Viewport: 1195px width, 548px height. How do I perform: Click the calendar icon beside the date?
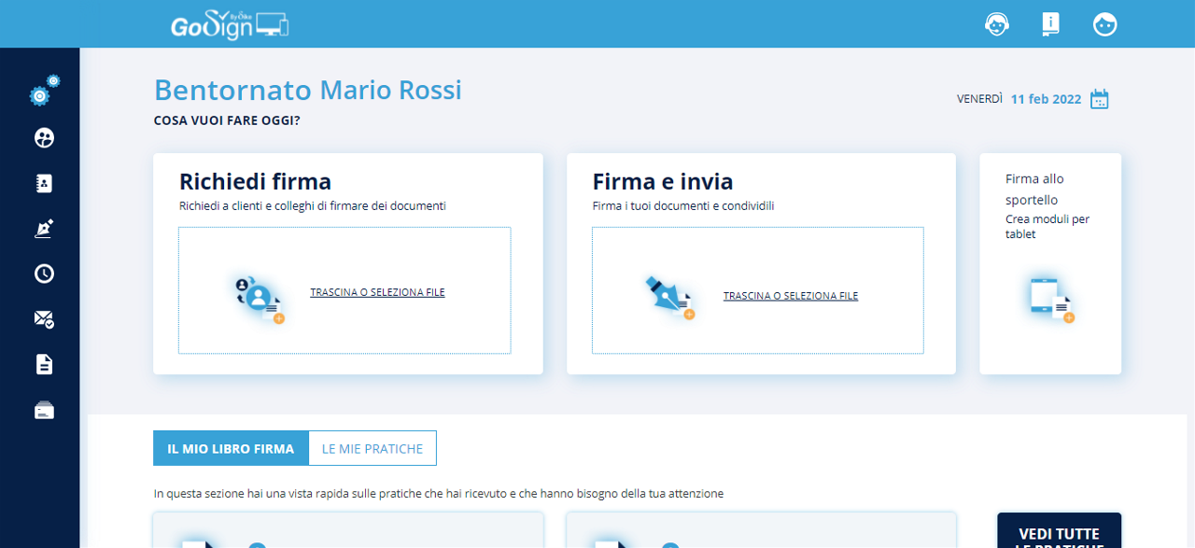pyautogui.click(x=1100, y=99)
